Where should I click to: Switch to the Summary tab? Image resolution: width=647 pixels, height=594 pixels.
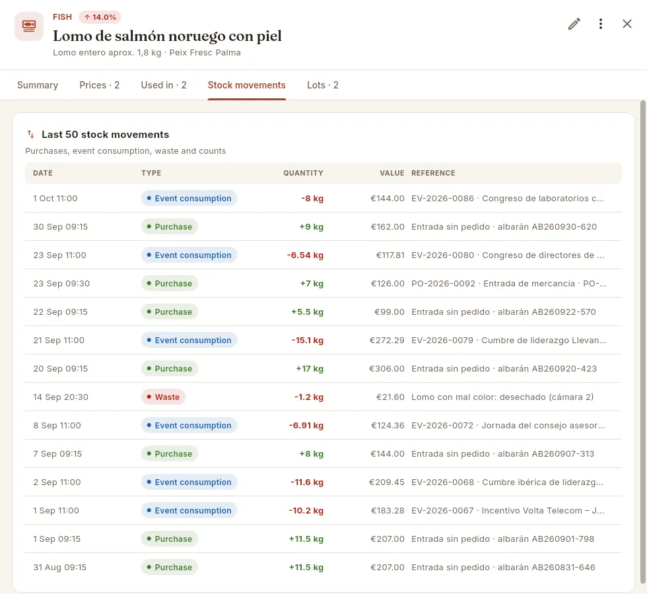click(38, 85)
